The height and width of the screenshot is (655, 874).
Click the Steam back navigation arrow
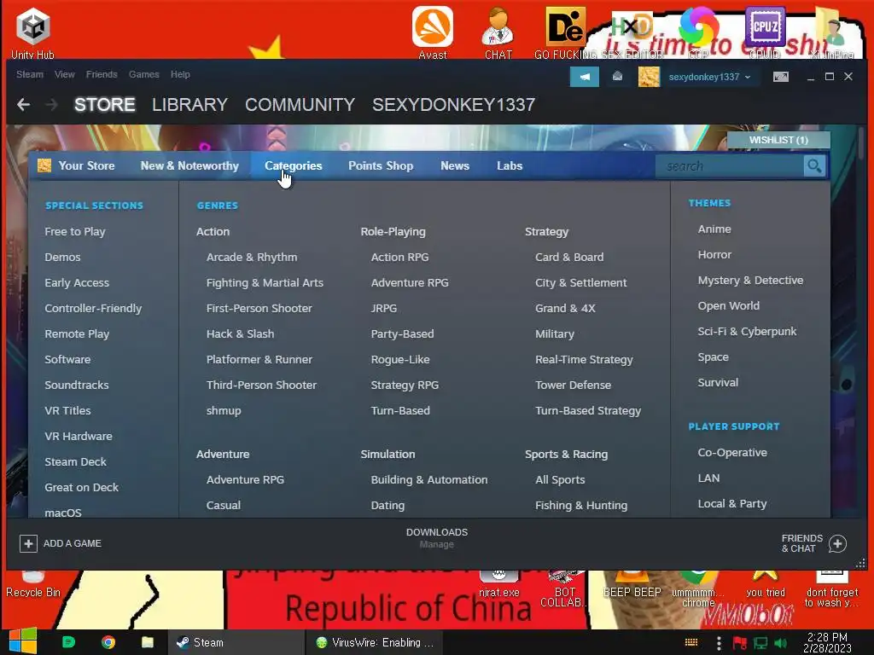click(x=23, y=104)
